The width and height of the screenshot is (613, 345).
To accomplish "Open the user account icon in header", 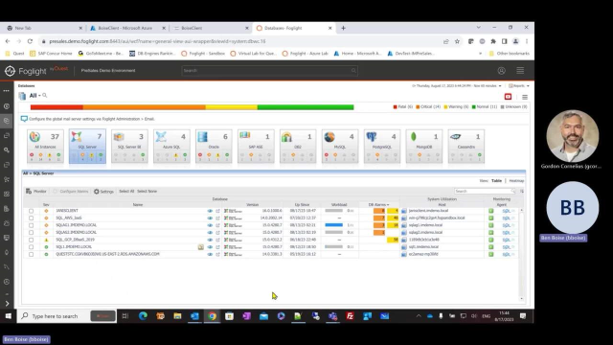I will (x=502, y=71).
